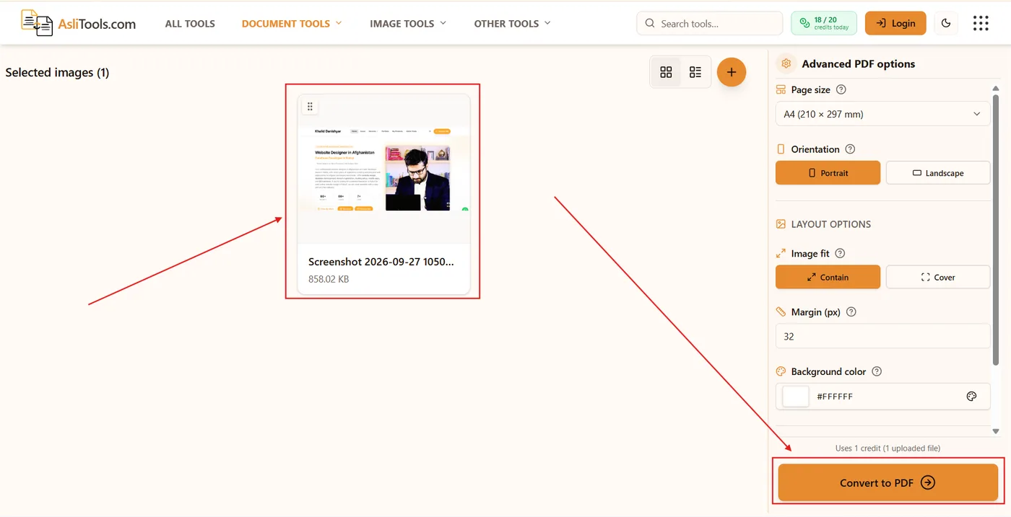
Task: Click the Advanced PDF options gear icon
Action: coord(786,63)
